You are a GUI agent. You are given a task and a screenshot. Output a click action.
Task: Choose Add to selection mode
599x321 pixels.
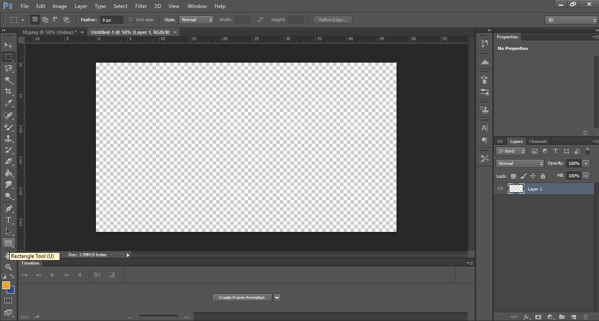pyautogui.click(x=45, y=20)
